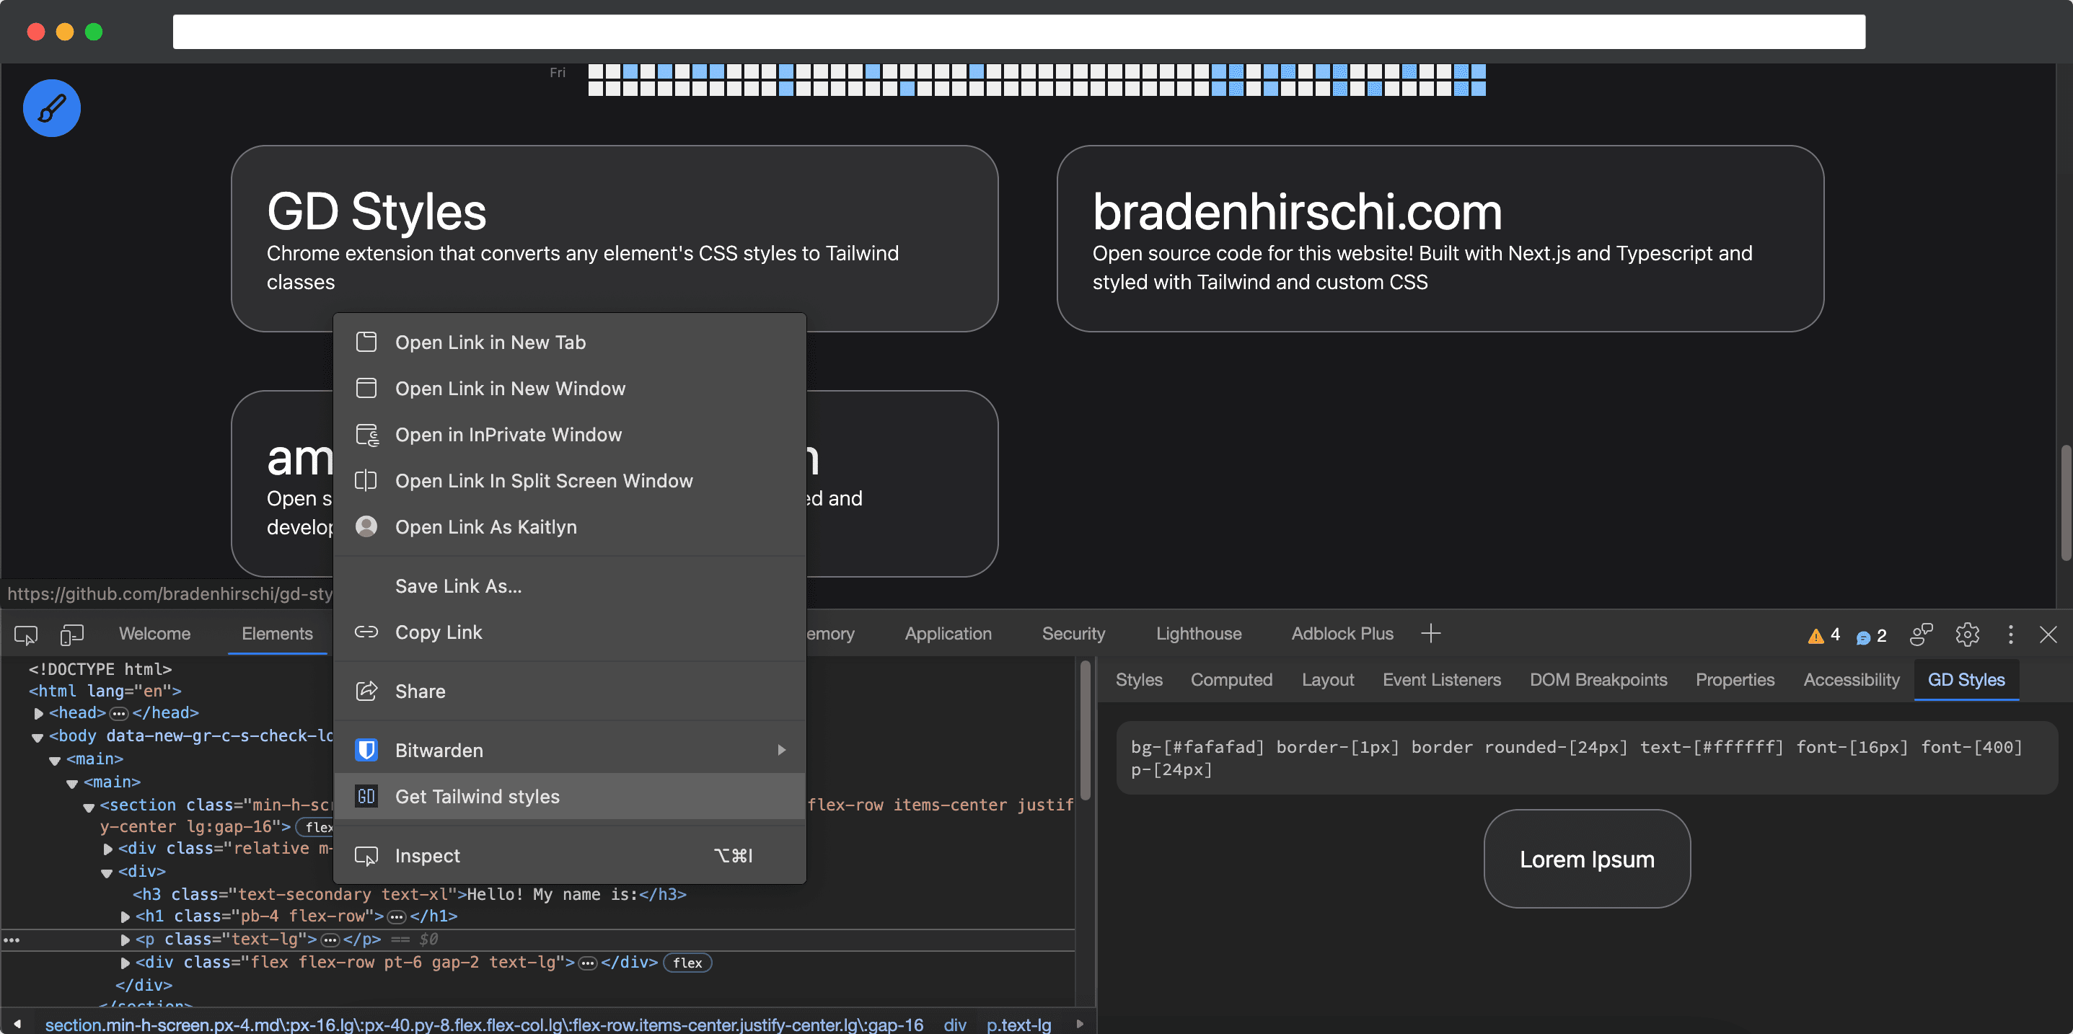Collapse the inner main element node

click(x=71, y=783)
